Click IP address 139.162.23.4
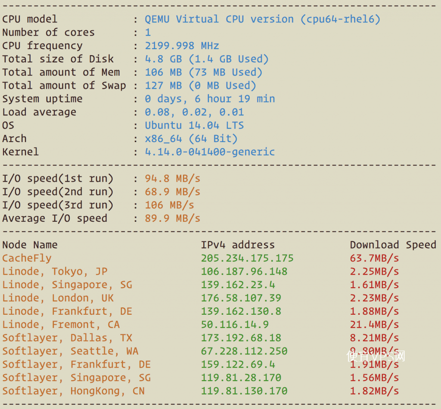This screenshot has width=441, height=409. 238,285
